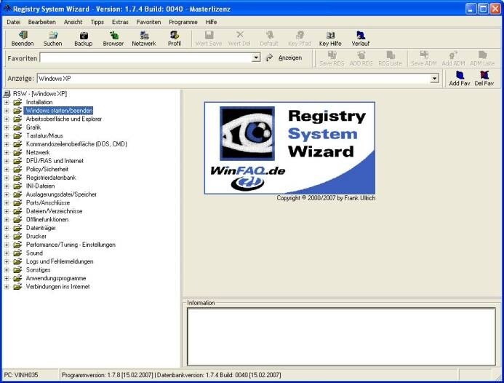Open the Favoriten menu

pos(148,22)
